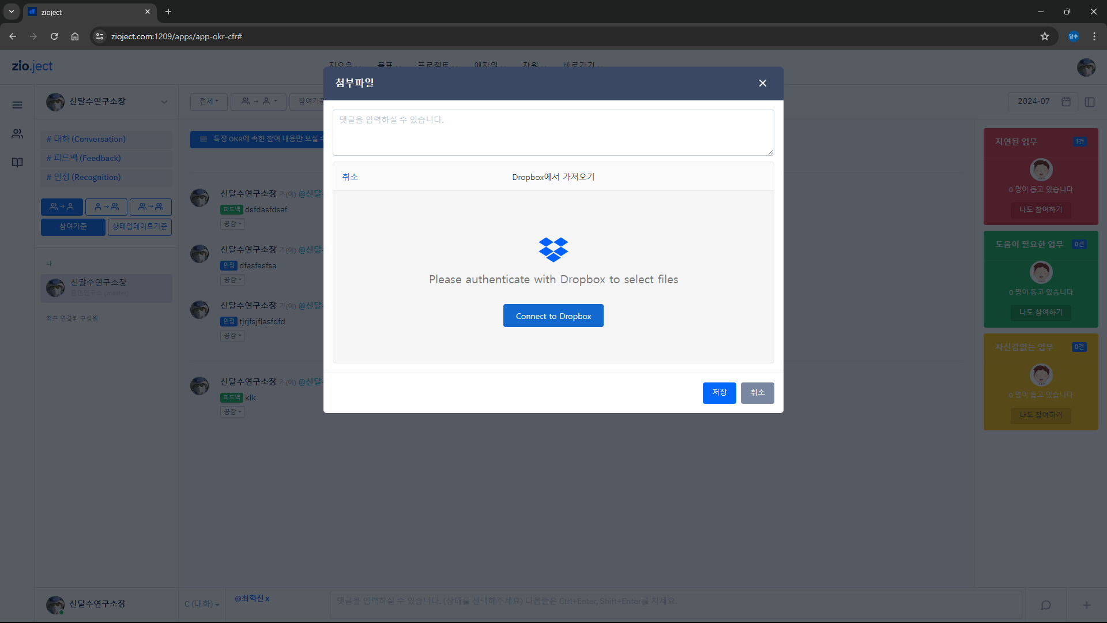Click the 신달수연구소장 avatar at bottom left
This screenshot has height=623, width=1107.
55,605
